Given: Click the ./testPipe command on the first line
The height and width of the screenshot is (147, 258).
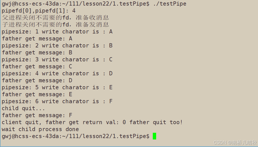Looking at the screenshot, I should (x=170, y=4).
